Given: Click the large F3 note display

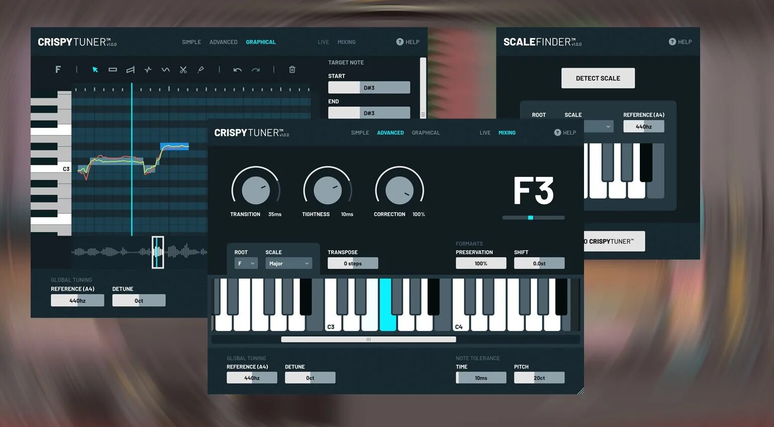Looking at the screenshot, I should (x=533, y=191).
